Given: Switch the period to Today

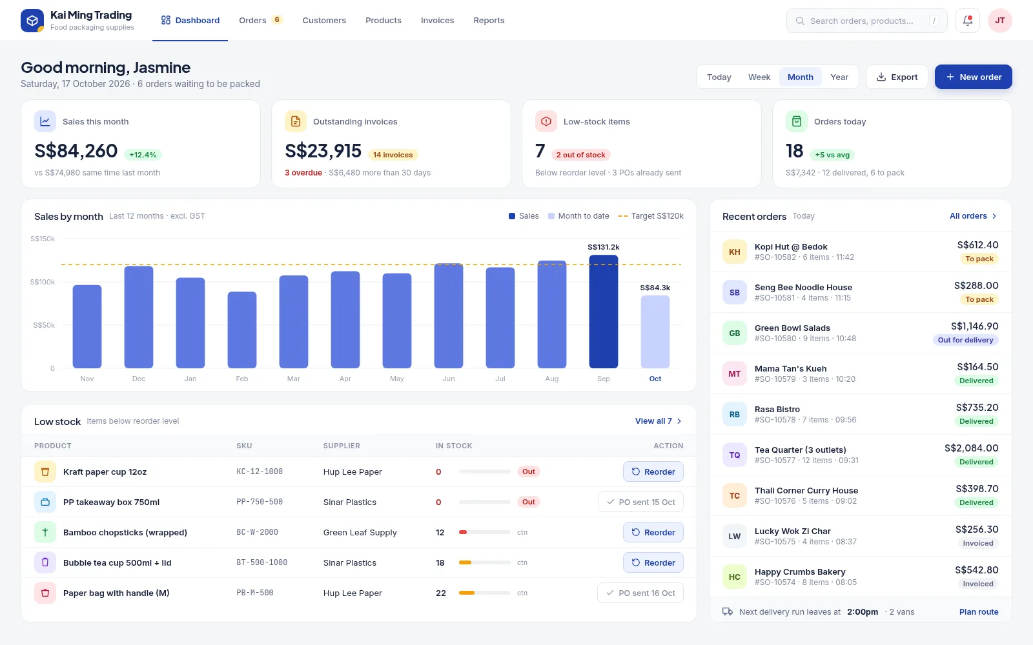Looking at the screenshot, I should pos(719,77).
